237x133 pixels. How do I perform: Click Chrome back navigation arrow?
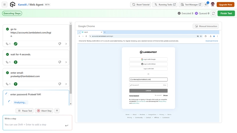79,36
